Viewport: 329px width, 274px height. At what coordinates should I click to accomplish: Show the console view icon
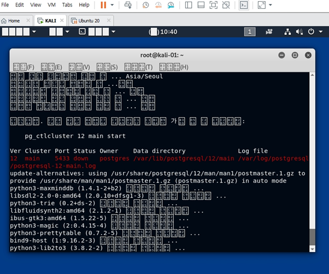244,5
